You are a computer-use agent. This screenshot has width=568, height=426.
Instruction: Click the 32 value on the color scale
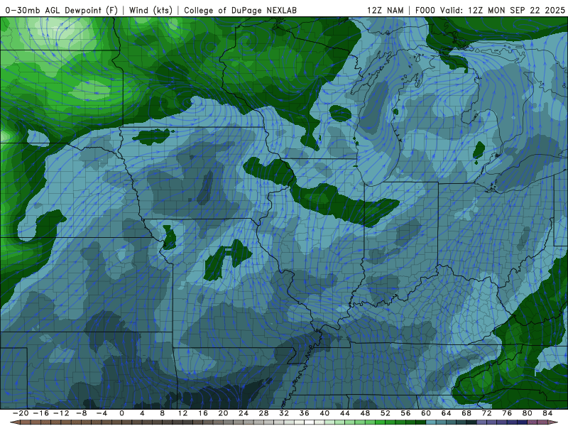pos(284,413)
